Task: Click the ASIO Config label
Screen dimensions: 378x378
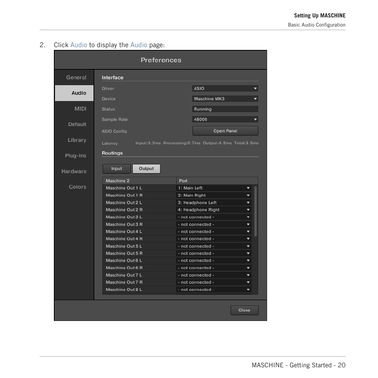Action: 114,132
